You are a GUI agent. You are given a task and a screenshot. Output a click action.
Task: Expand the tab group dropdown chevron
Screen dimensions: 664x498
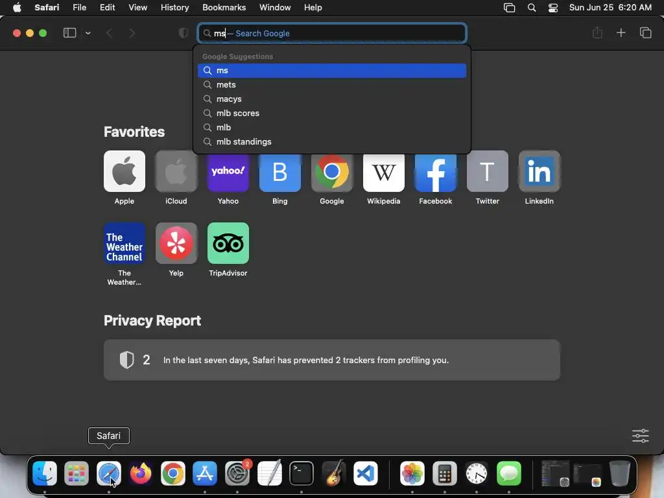point(88,33)
